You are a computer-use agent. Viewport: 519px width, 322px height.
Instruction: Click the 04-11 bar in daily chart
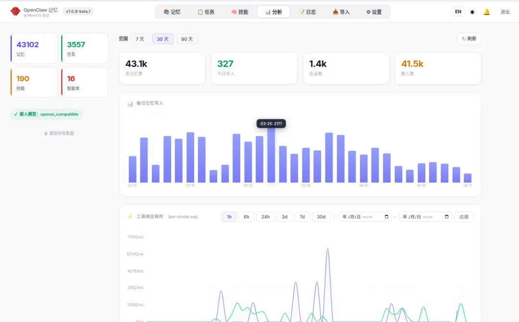click(468, 178)
